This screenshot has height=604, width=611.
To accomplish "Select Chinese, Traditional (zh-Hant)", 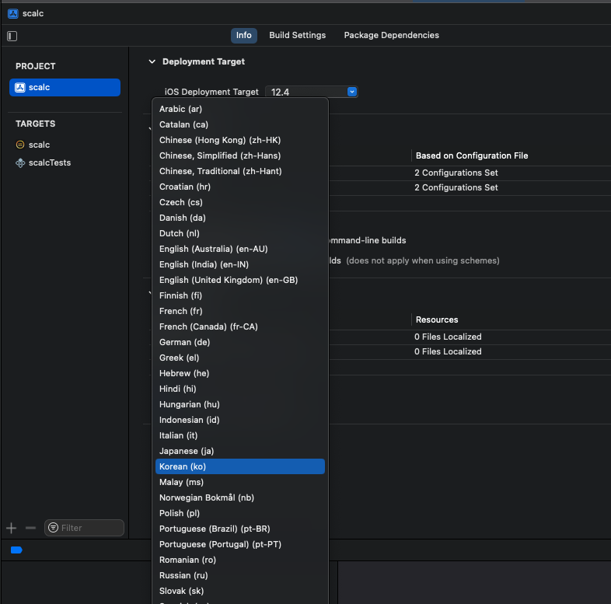I will point(240,172).
